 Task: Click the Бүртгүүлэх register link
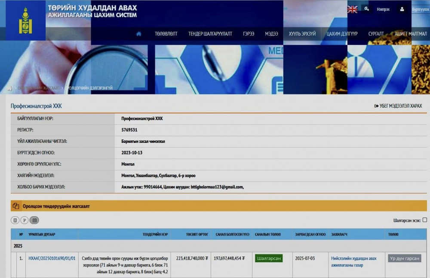pyautogui.click(x=421, y=9)
